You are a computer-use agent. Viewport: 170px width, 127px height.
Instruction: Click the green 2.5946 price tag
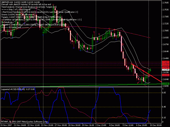pos(166,84)
